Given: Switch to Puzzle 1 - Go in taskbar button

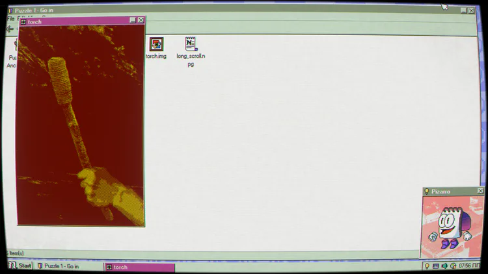Looking at the screenshot, I should tap(68, 266).
